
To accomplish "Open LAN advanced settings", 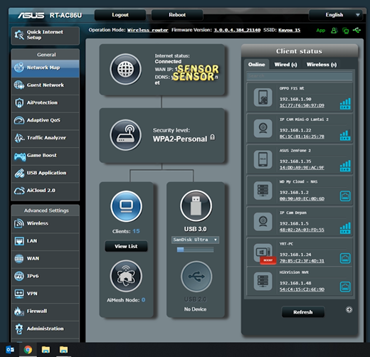I will 45,241.
